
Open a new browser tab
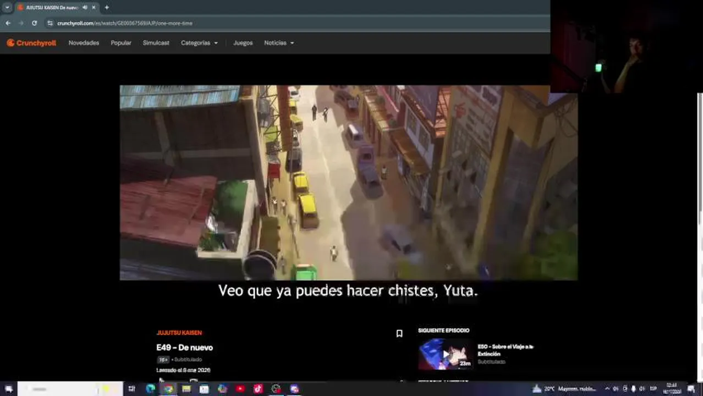(107, 7)
